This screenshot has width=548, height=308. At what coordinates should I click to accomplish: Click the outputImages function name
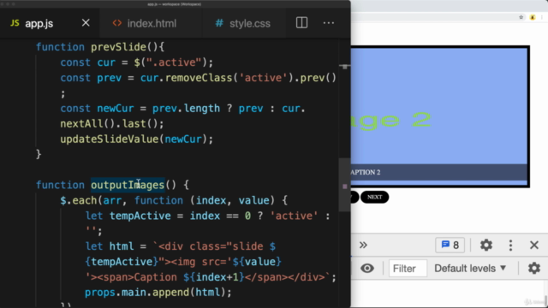pos(128,185)
